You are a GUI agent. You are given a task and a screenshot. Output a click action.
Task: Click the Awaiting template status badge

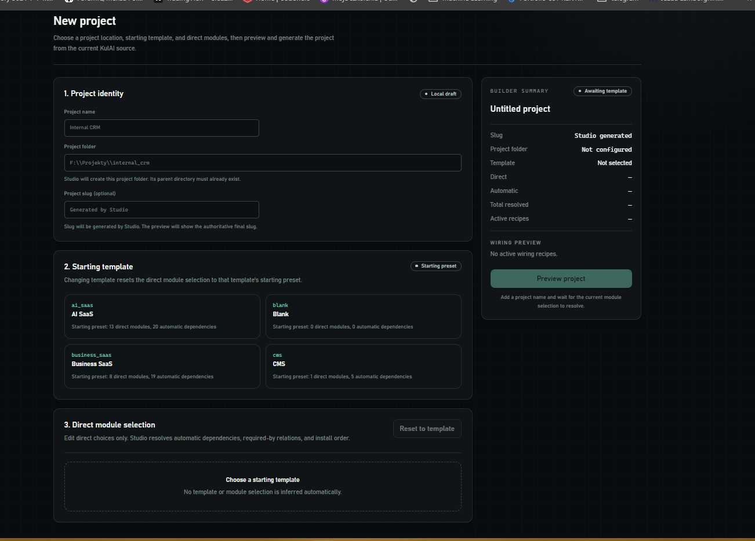pyautogui.click(x=602, y=91)
